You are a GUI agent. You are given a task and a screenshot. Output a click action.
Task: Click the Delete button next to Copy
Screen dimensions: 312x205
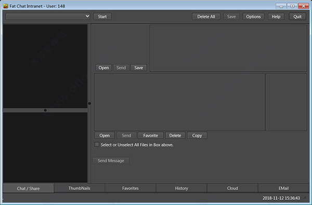pyautogui.click(x=175, y=135)
